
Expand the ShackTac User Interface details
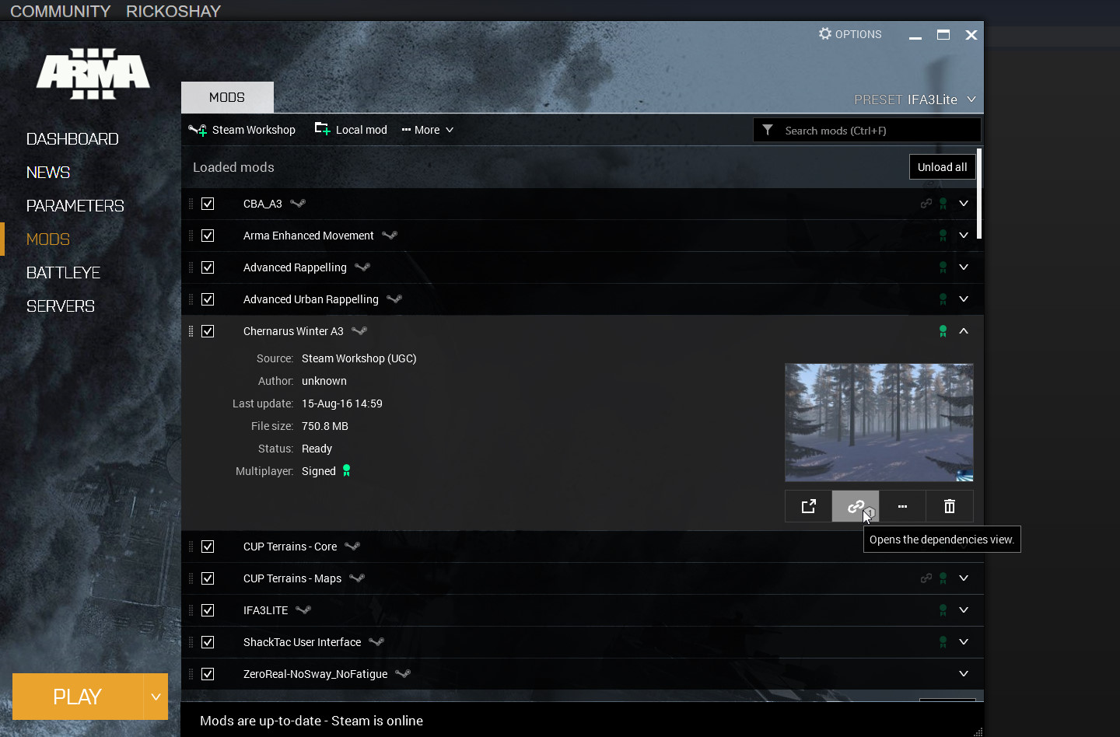(x=964, y=642)
